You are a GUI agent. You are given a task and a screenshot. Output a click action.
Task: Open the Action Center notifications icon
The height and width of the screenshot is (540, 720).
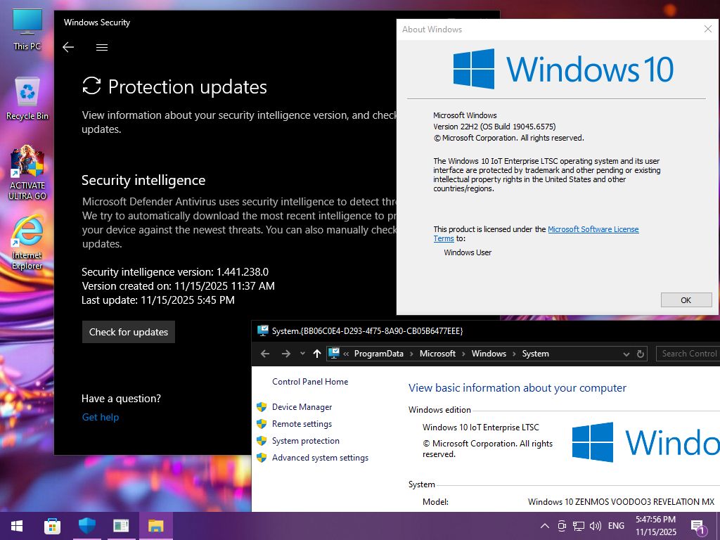pyautogui.click(x=697, y=526)
